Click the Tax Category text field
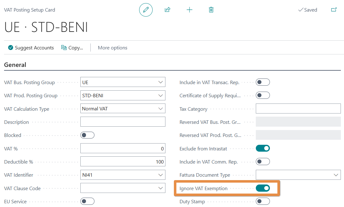The height and width of the screenshot is (207, 344). click(x=298, y=109)
